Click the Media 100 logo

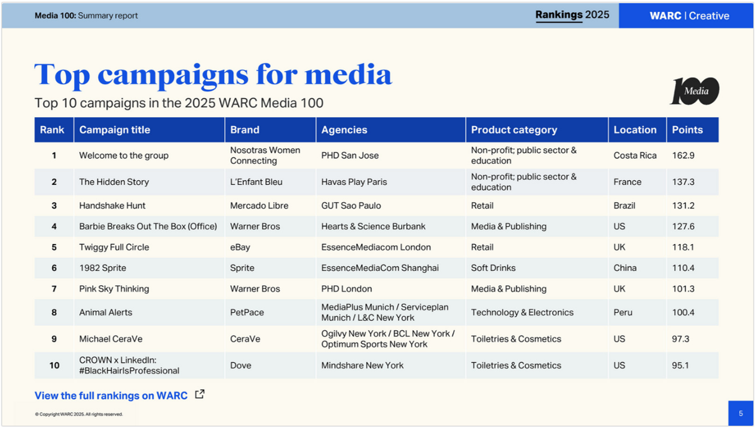coord(694,91)
